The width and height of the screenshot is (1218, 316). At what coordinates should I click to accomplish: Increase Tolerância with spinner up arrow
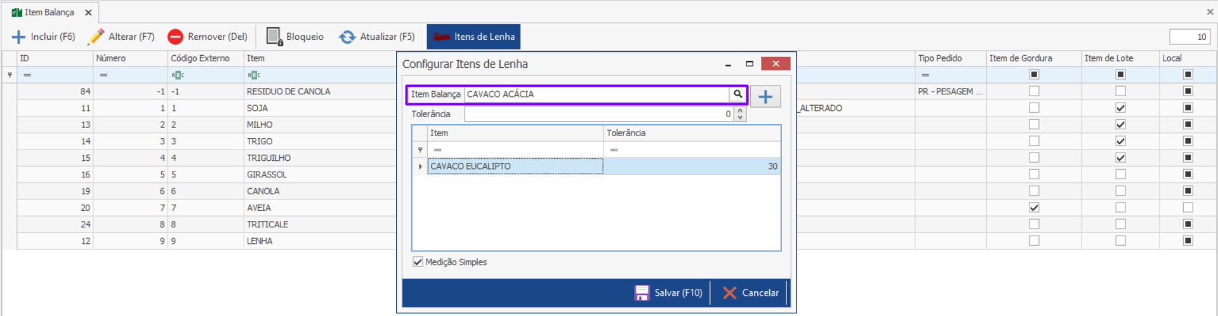point(740,110)
